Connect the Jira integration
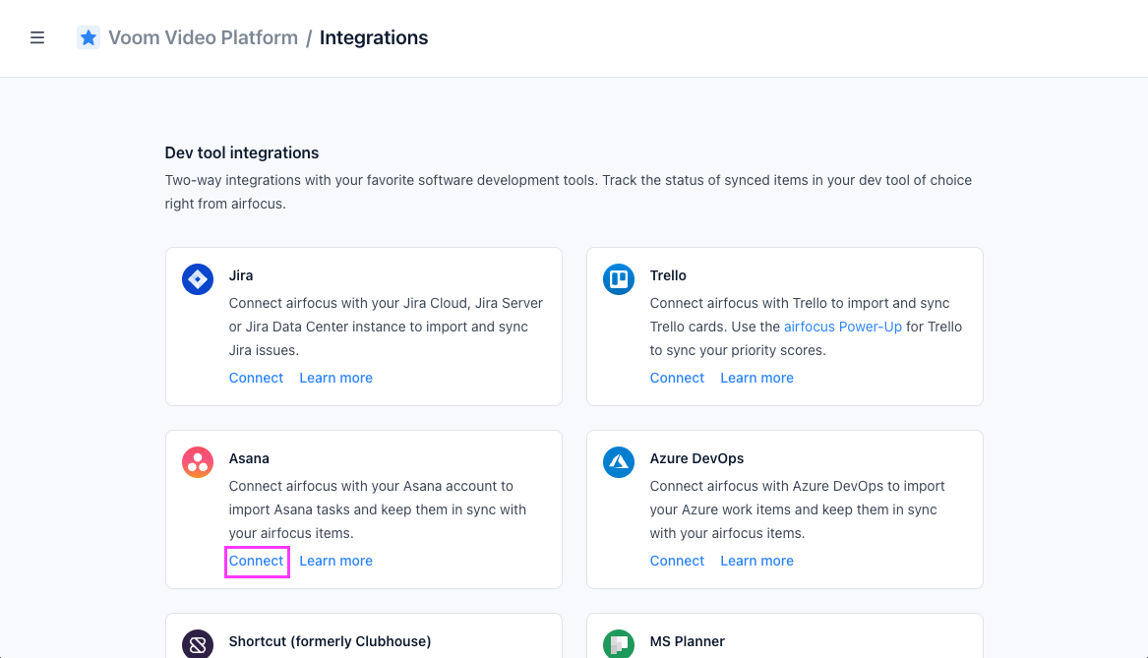The height and width of the screenshot is (658, 1148). [x=256, y=378]
